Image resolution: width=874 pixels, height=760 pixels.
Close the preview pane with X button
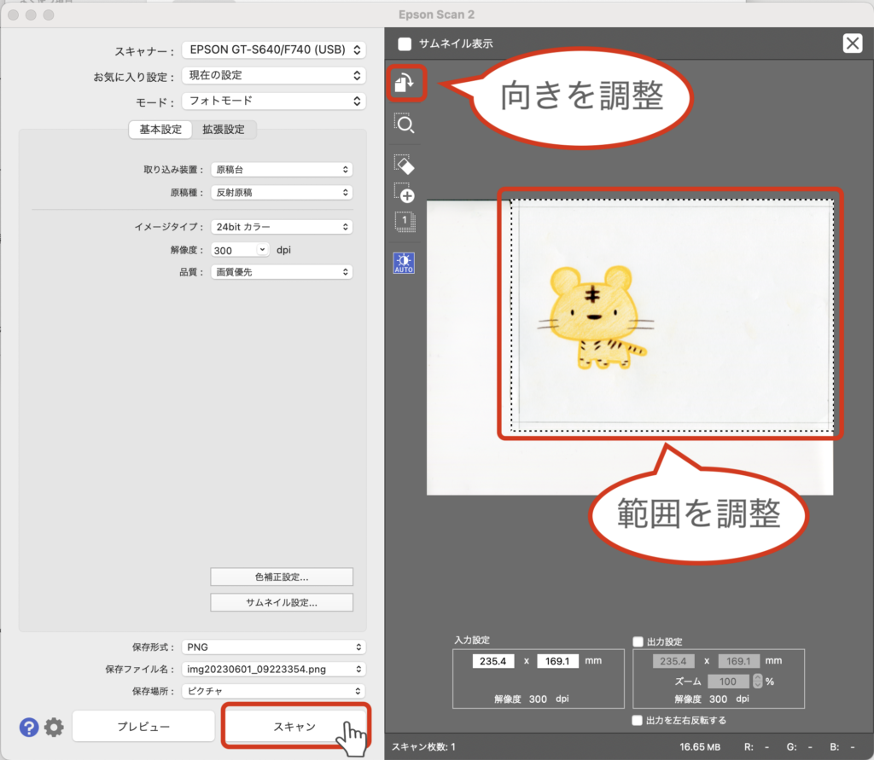852,44
